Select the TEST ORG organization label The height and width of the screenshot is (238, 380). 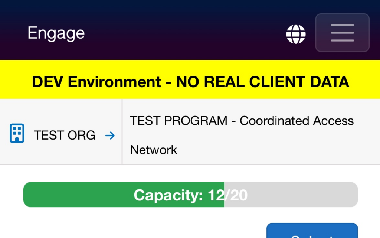pos(65,136)
